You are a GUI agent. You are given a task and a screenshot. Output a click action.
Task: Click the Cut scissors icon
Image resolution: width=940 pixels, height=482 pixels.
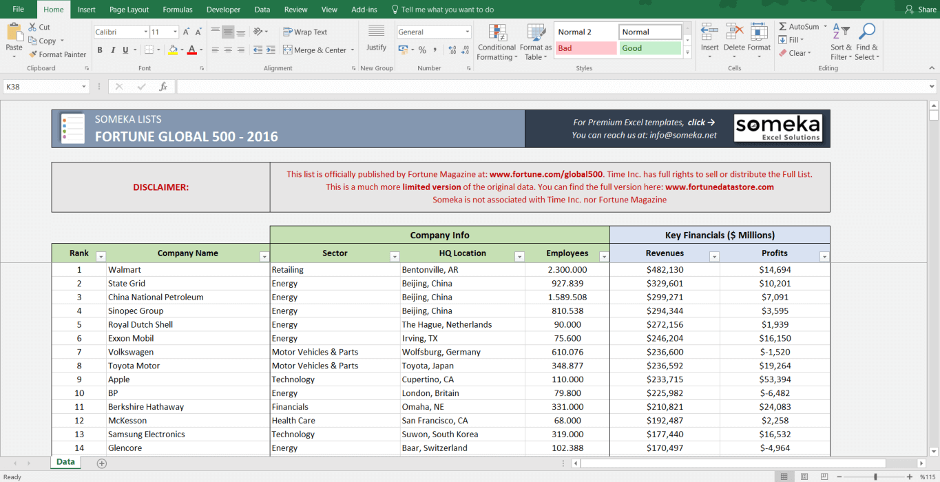[x=32, y=27]
